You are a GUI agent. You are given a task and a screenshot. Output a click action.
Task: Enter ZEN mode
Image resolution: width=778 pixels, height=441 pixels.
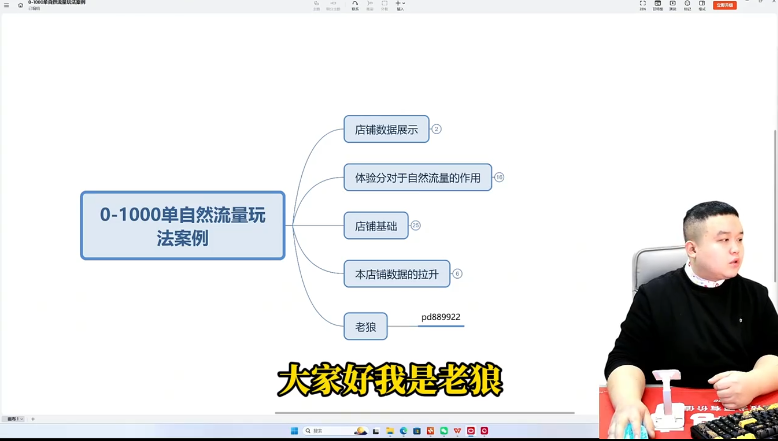point(642,5)
